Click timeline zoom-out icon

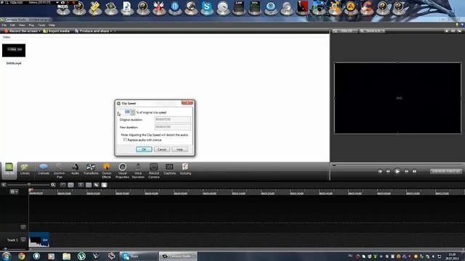click(4, 185)
